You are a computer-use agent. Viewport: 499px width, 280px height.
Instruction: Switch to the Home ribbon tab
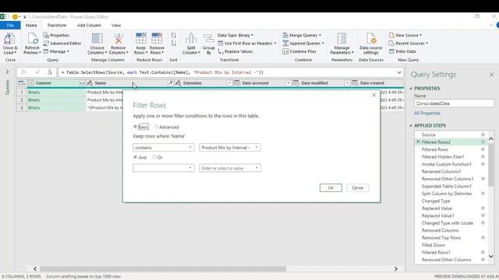pos(31,26)
